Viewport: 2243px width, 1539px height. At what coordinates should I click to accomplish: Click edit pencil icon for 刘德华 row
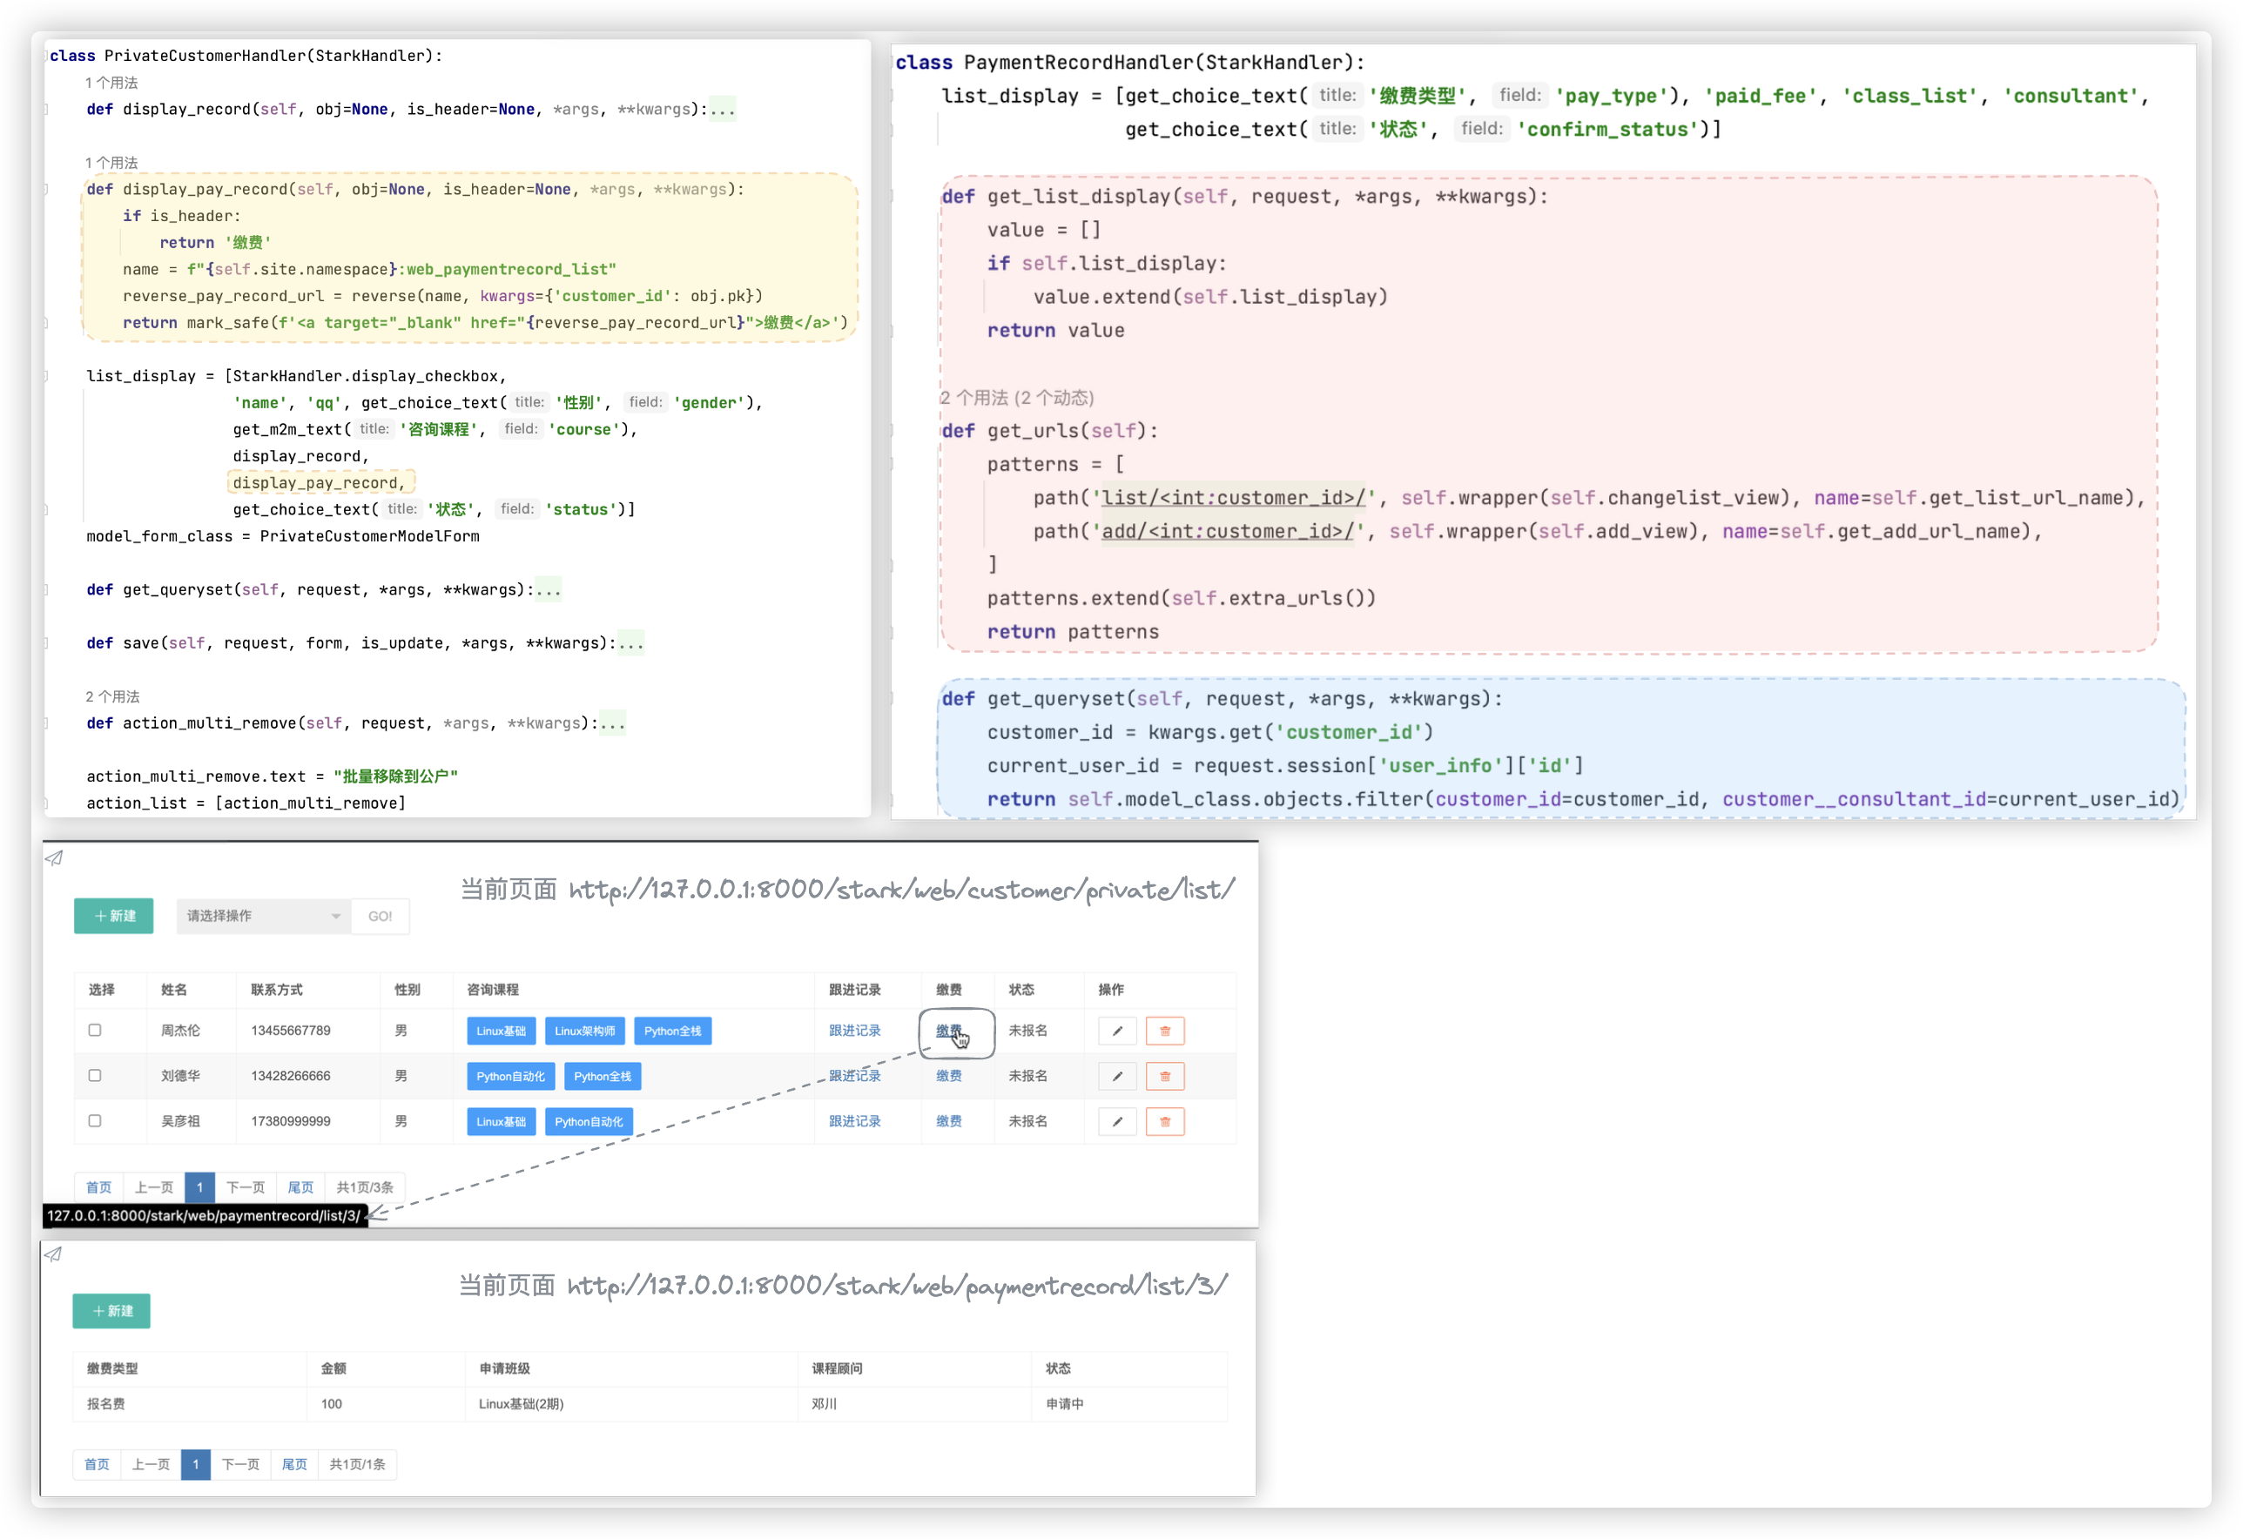pyautogui.click(x=1116, y=1076)
